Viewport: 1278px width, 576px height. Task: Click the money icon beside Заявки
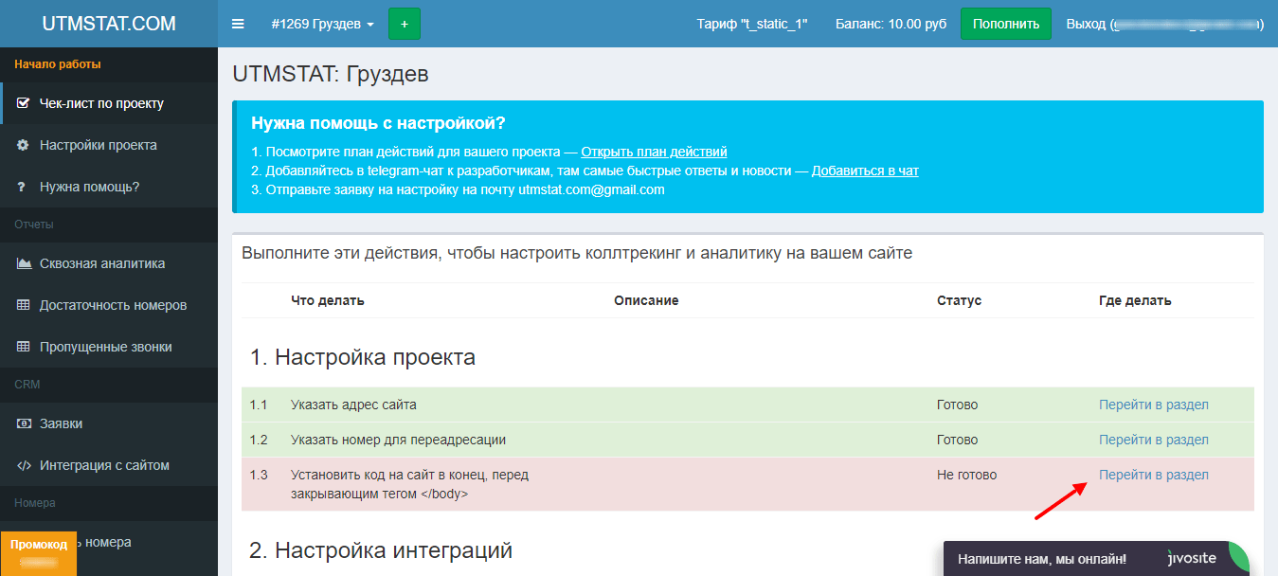point(25,423)
